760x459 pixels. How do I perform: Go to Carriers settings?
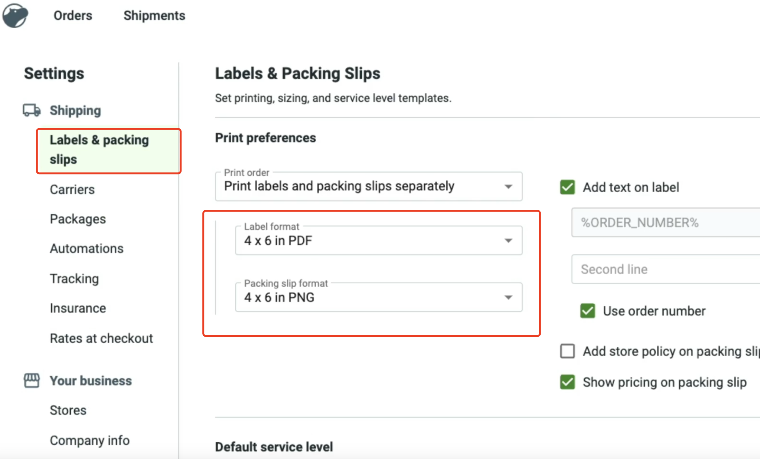point(72,190)
